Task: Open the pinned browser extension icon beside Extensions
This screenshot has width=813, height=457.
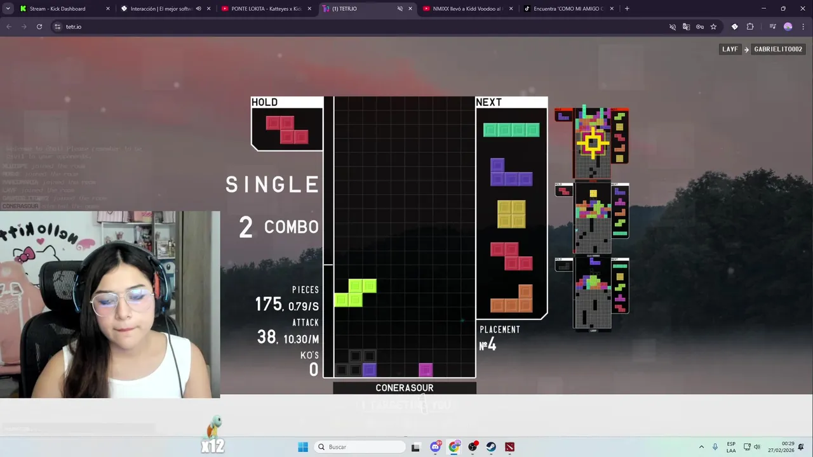Action: [x=735, y=27]
